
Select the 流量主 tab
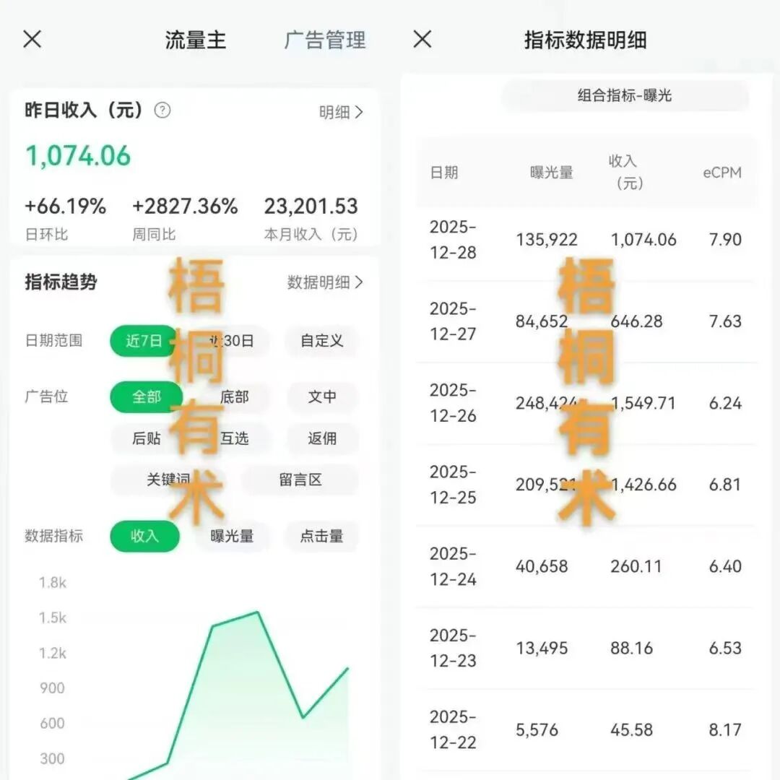click(196, 41)
